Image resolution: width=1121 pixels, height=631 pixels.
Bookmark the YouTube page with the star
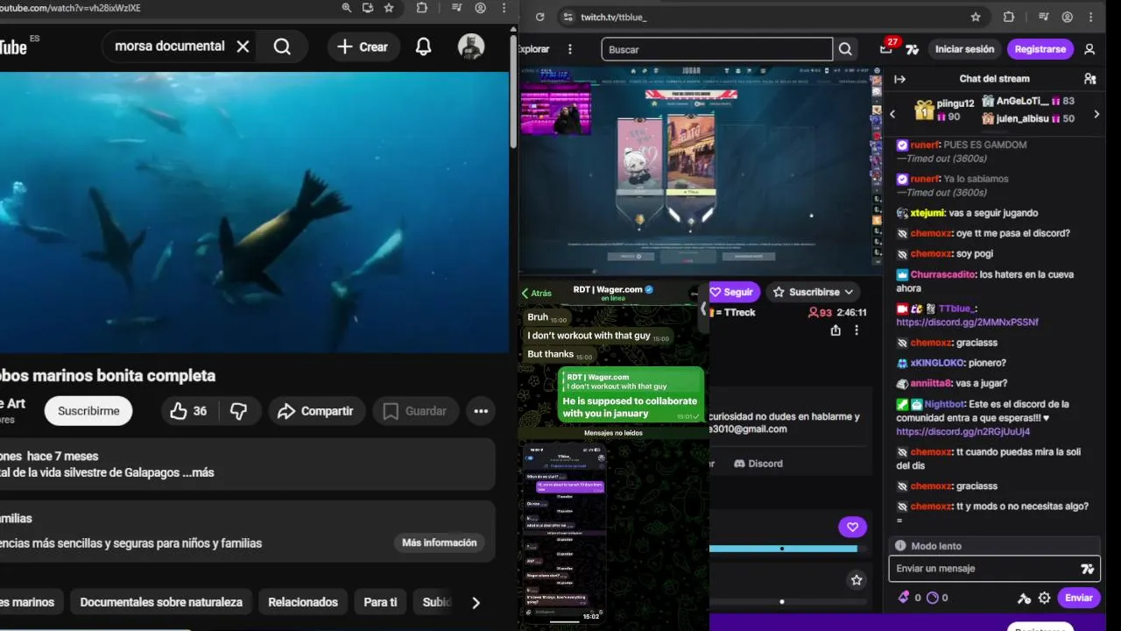[389, 8]
